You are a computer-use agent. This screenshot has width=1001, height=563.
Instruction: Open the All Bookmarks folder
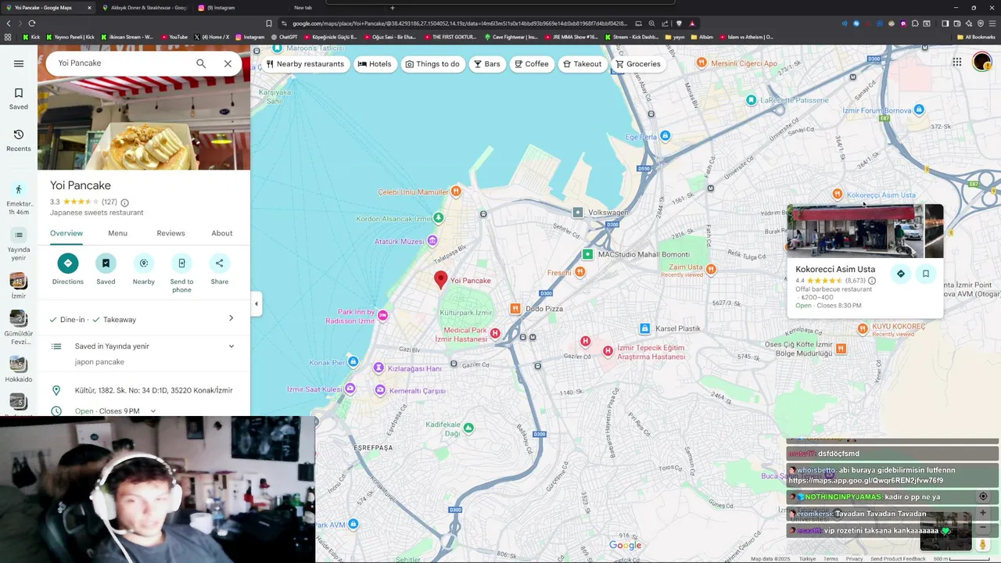976,37
